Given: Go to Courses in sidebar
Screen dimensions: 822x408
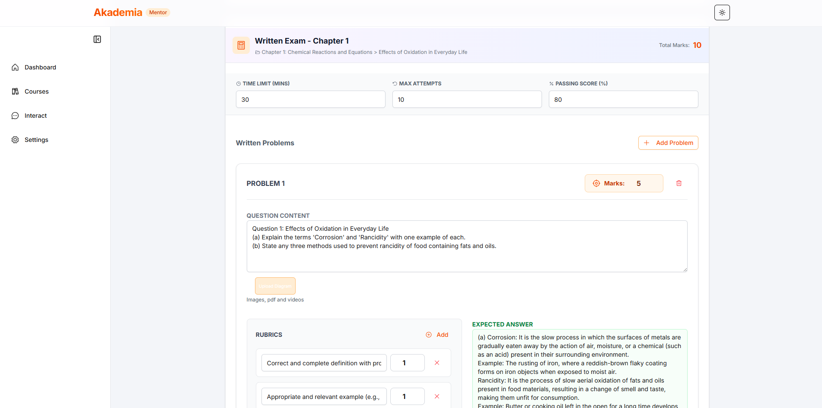Looking at the screenshot, I should tap(36, 91).
